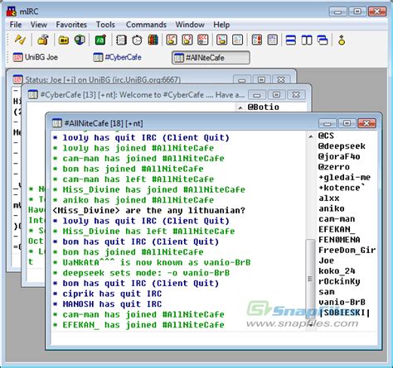Select FreeDom_Gir in the nickname list

[347, 250]
